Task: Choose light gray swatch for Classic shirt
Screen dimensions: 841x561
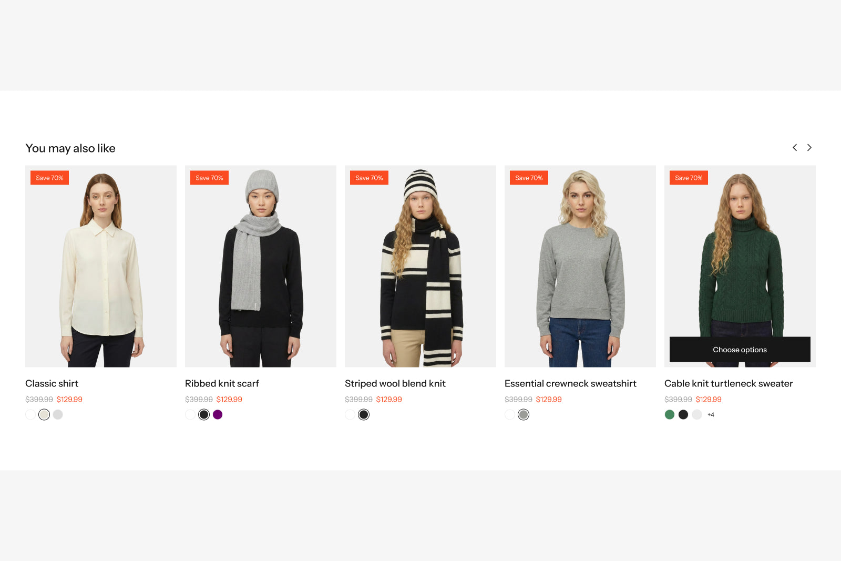Action: pyautogui.click(x=58, y=415)
